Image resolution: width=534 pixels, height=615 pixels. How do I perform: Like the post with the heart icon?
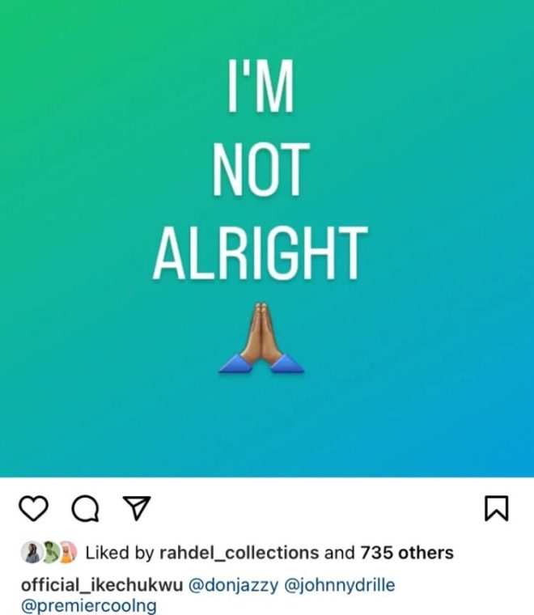click(x=34, y=508)
